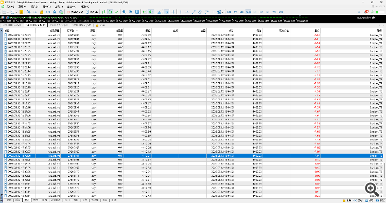Open 信号 Signals from the status bar
The width and height of the screenshot is (386, 203).
pyautogui.click(x=358, y=200)
